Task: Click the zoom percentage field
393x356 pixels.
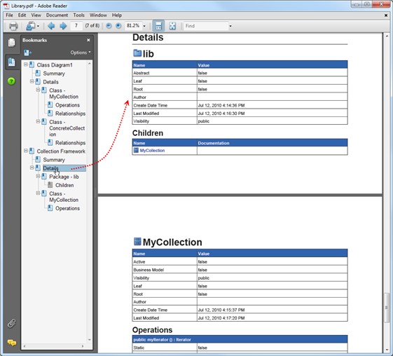Action: click(x=134, y=26)
